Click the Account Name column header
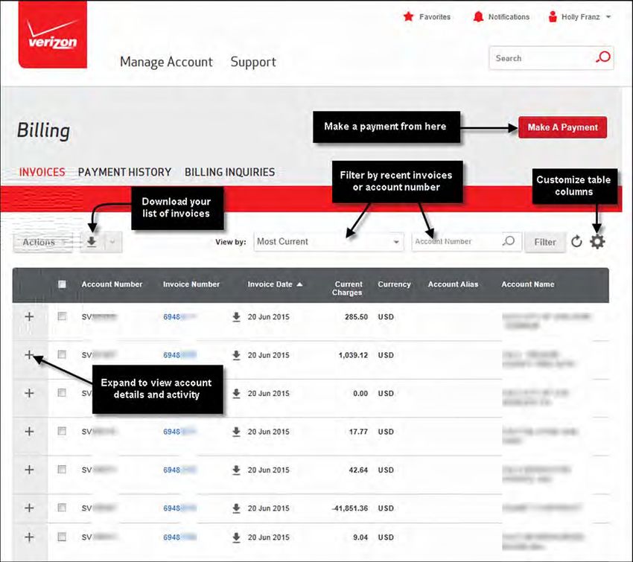The width and height of the screenshot is (633, 562). click(x=528, y=284)
